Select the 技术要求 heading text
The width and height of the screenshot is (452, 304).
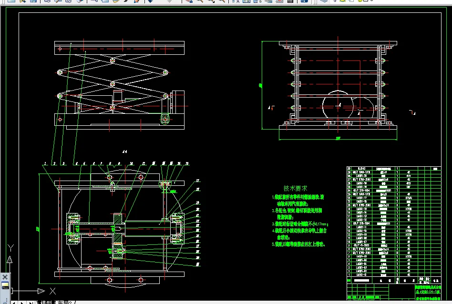(295, 188)
